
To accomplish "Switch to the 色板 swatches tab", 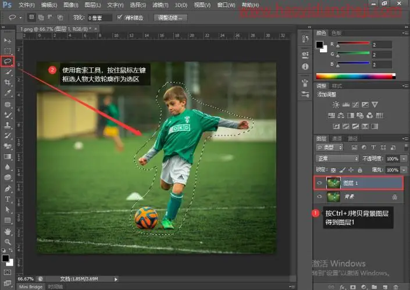I will [336, 33].
